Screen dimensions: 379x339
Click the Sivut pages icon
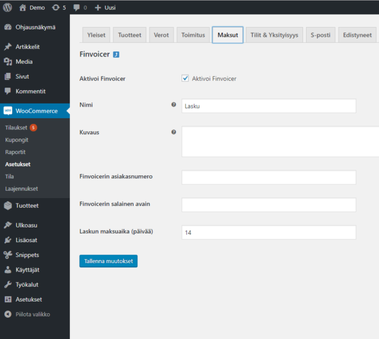8,77
